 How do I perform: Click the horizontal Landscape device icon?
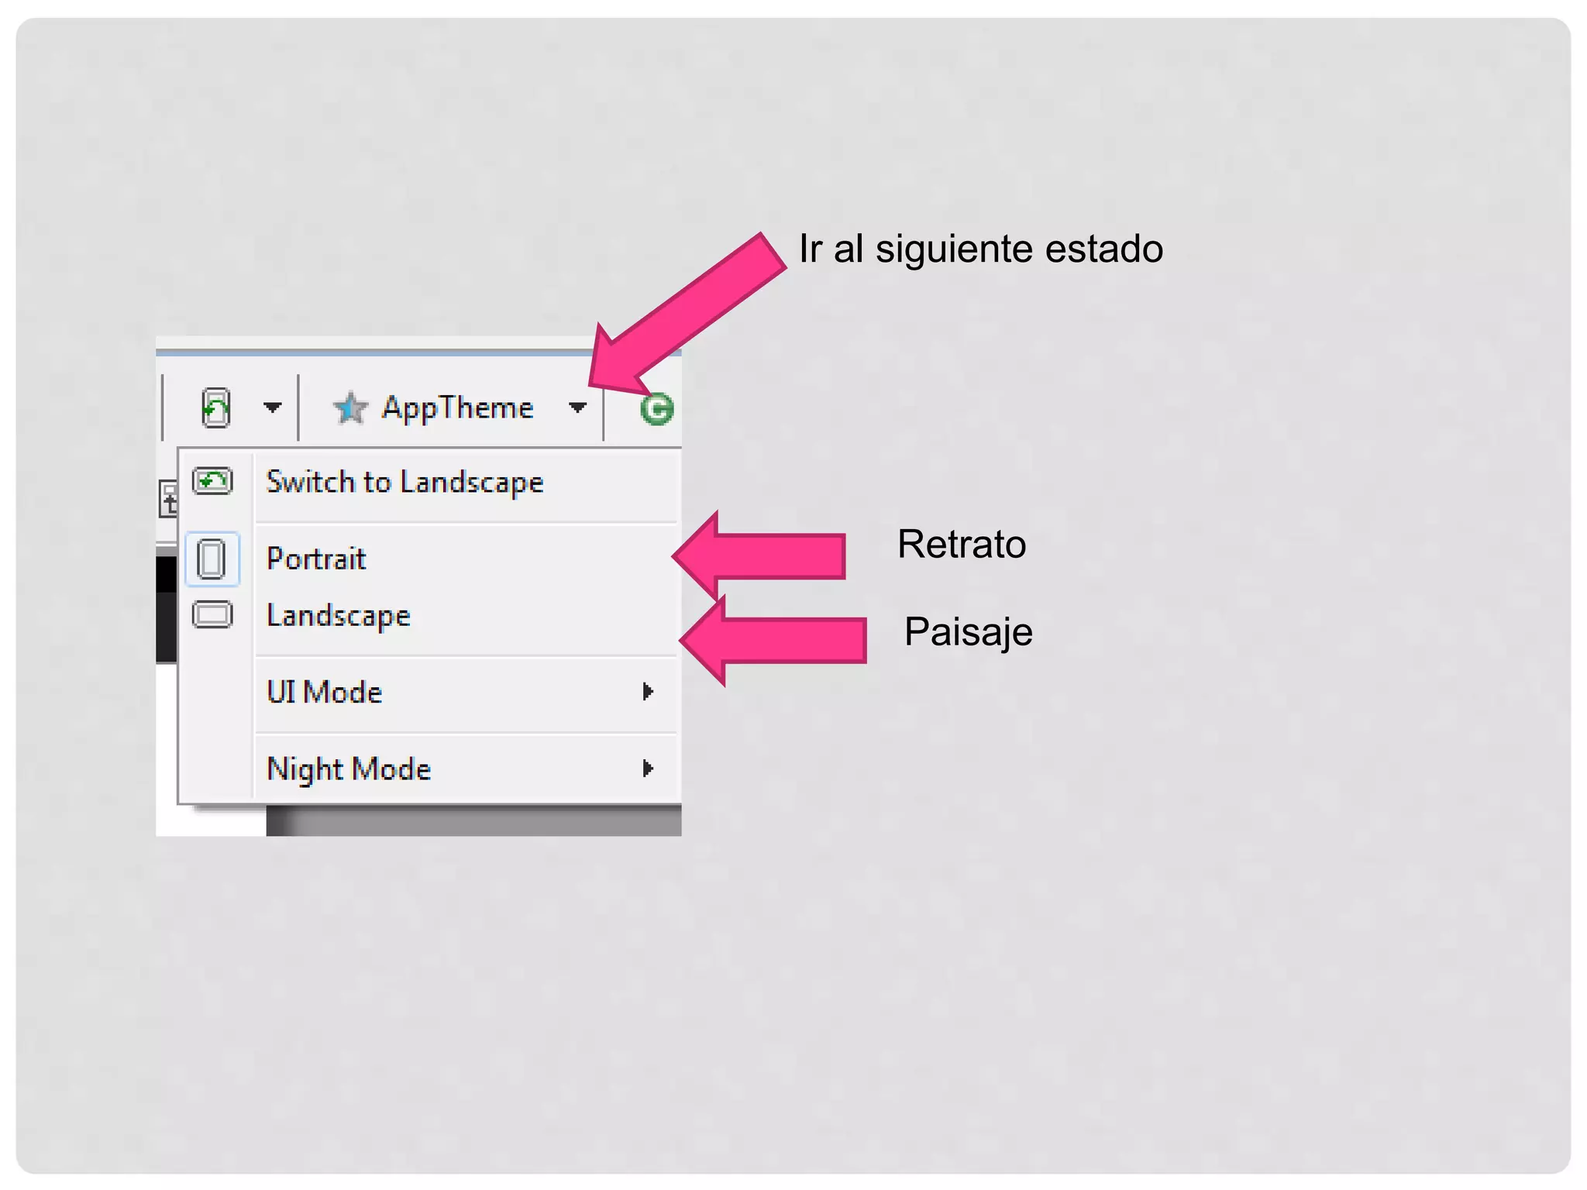[x=212, y=615]
